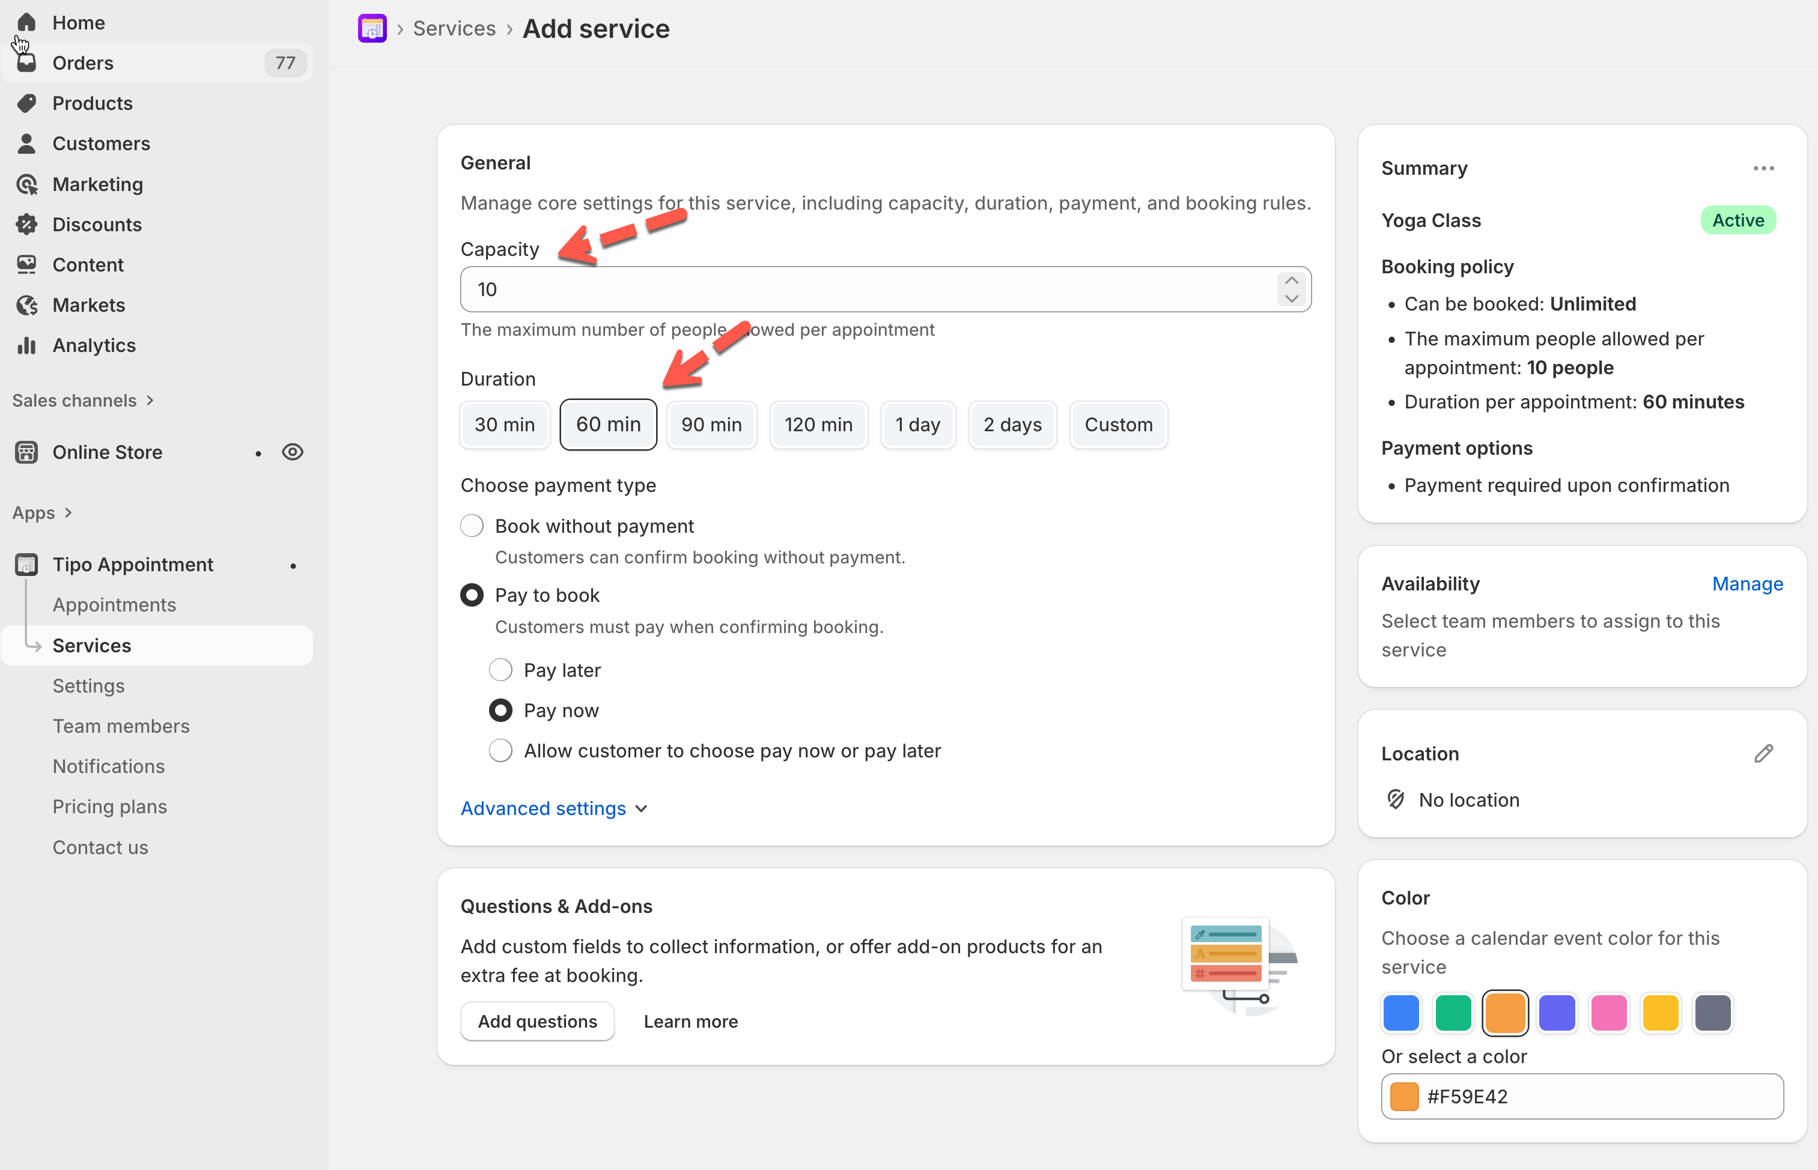Image resolution: width=1818 pixels, height=1170 pixels.
Task: Expand the Apps section chevron
Action: pyautogui.click(x=69, y=513)
